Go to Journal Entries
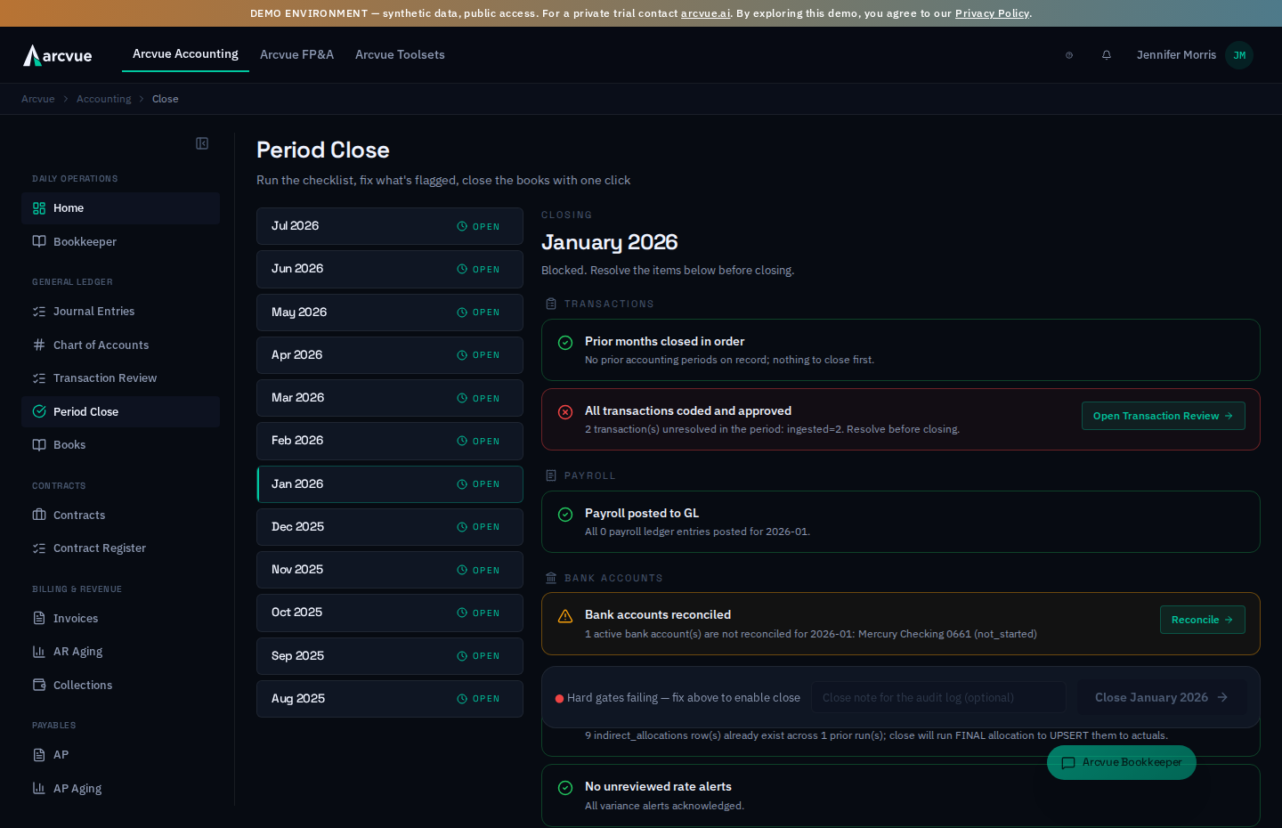 pos(120,312)
